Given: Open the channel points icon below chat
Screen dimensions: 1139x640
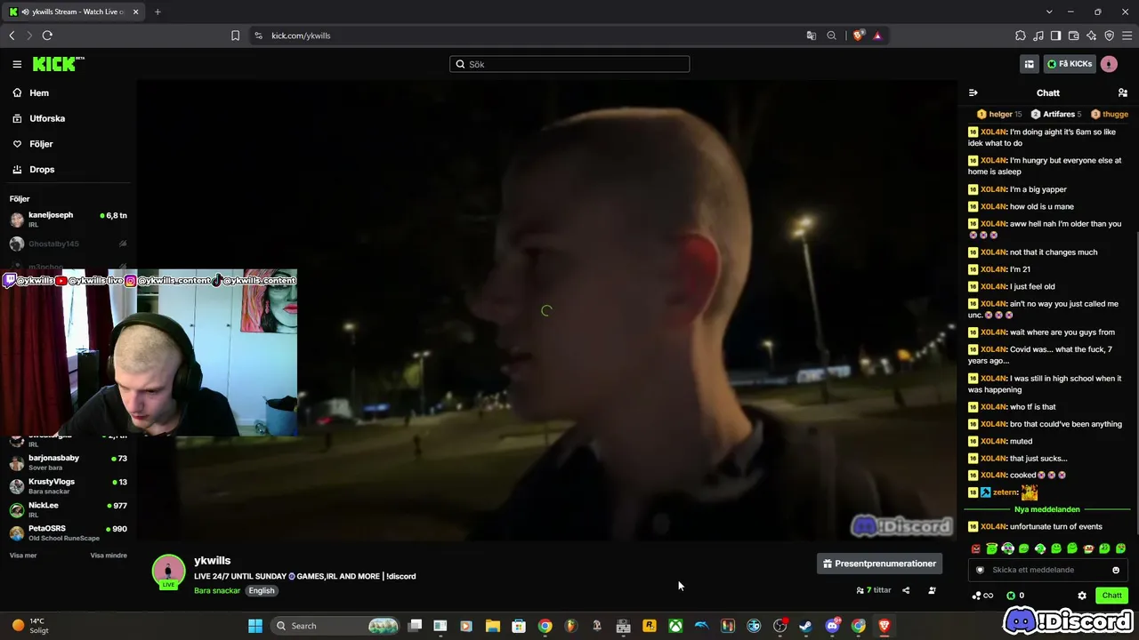Looking at the screenshot, I should tap(982, 596).
